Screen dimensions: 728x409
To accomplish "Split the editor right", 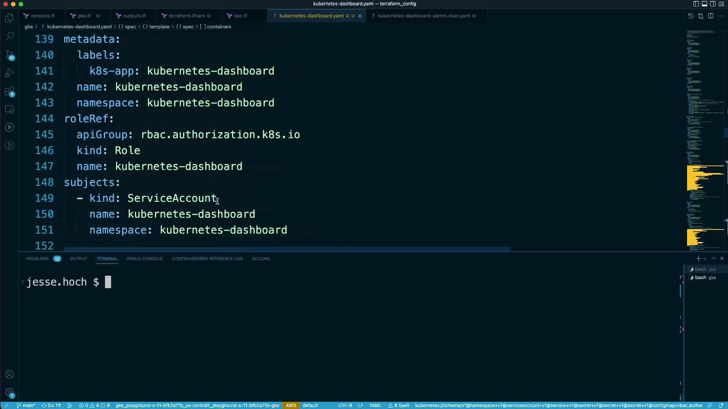I will point(711,16).
